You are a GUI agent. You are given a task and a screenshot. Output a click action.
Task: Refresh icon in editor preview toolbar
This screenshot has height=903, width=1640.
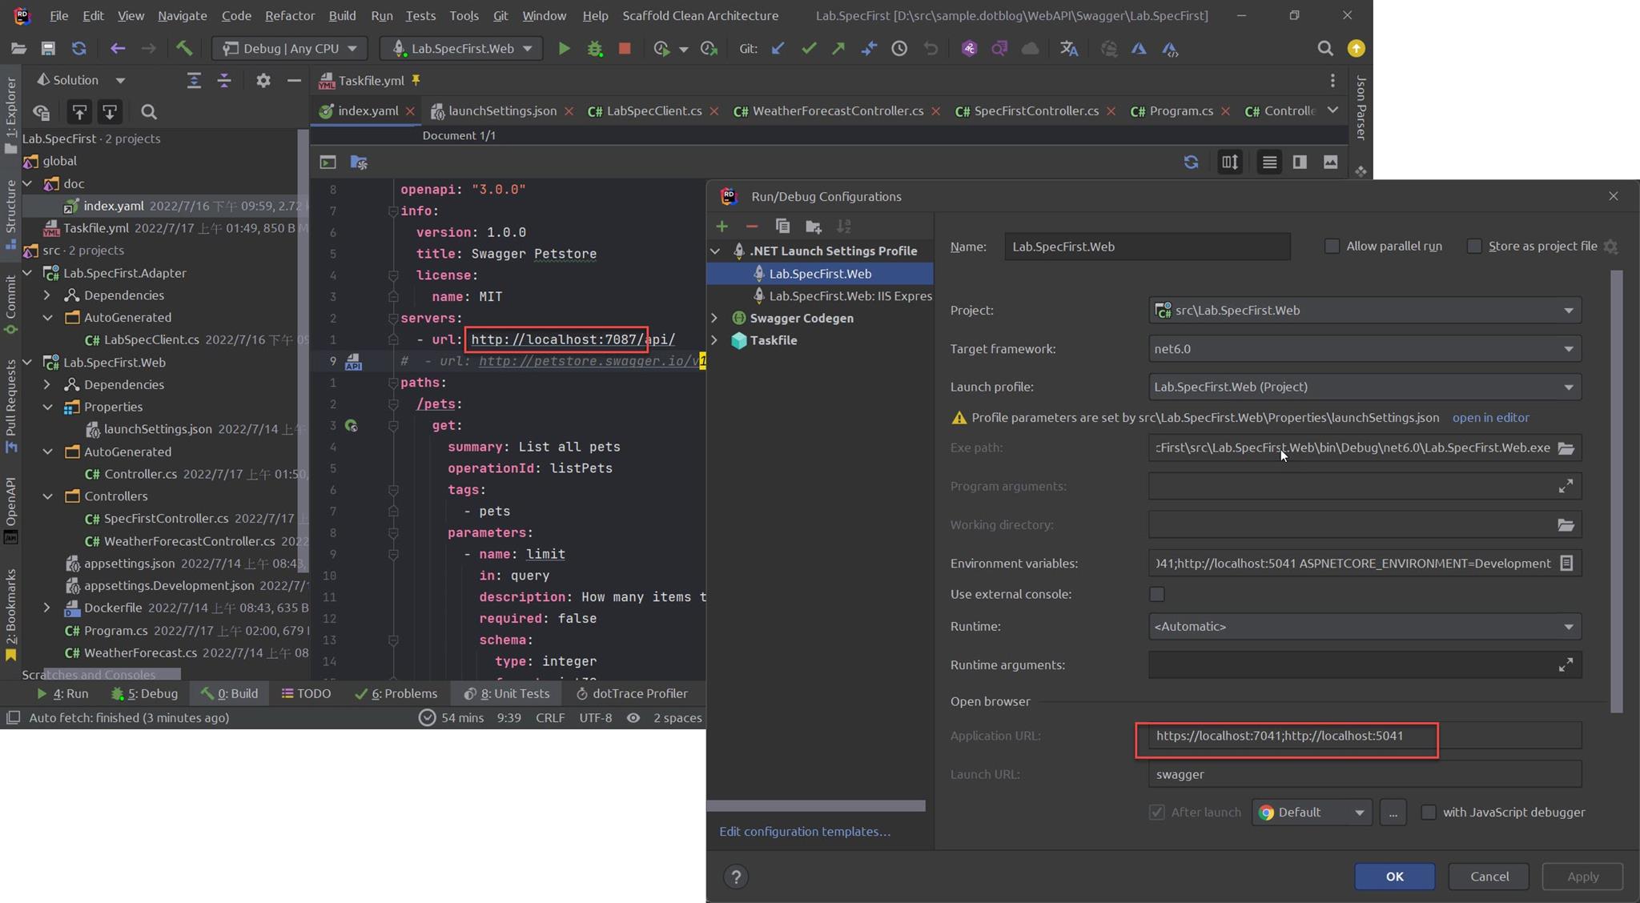(x=1191, y=163)
